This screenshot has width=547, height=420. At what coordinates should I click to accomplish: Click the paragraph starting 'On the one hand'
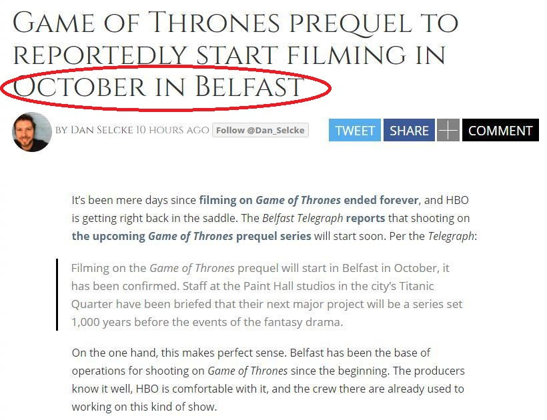coord(268,379)
